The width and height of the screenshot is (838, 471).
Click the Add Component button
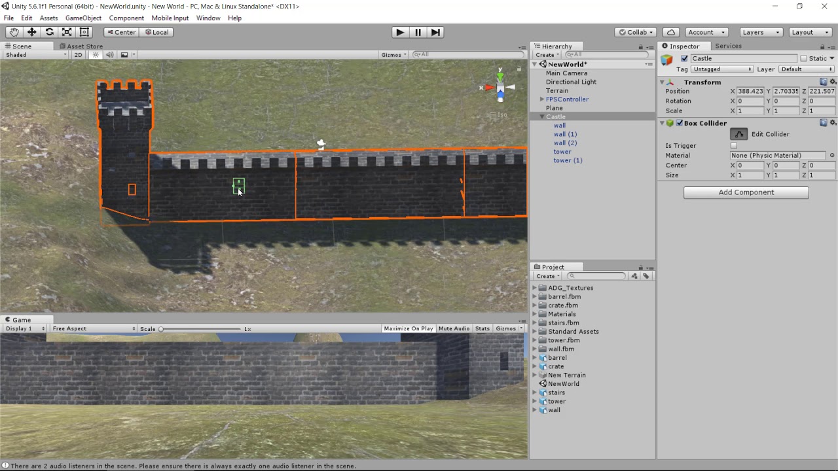pos(746,192)
